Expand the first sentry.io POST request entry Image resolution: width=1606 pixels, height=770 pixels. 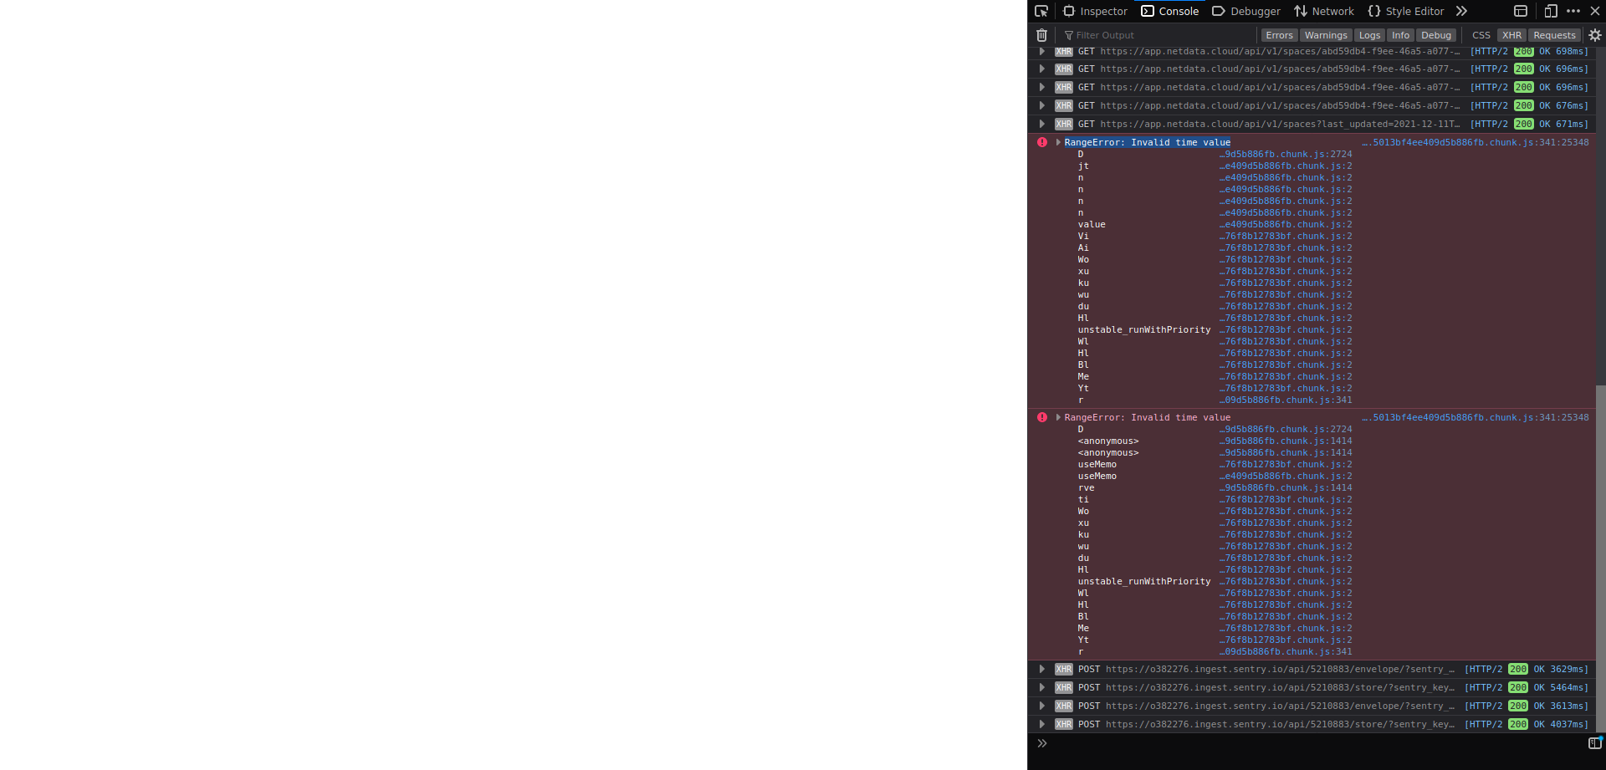point(1041,669)
